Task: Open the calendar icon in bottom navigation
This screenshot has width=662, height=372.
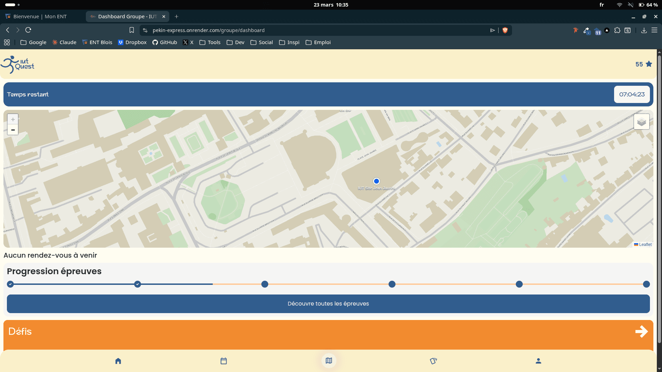Action: point(223,361)
